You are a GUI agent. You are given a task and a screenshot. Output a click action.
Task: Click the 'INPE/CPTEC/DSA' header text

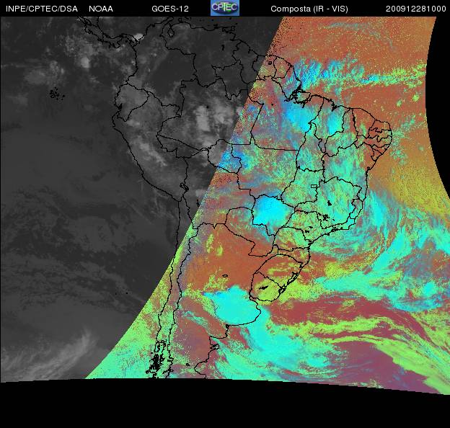coord(42,9)
